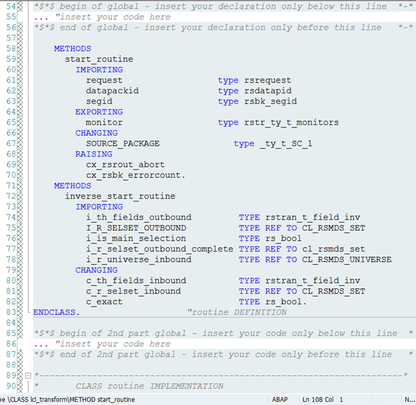Screen dimensions: 416x405
Task: Click the SOURCE_PACKAGE parameter
Action: pyautogui.click(x=123, y=143)
